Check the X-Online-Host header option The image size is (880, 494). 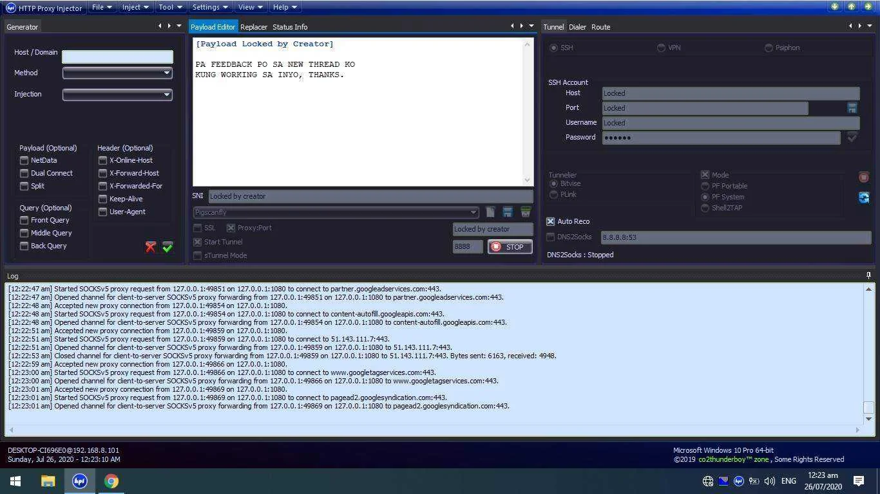coord(102,160)
